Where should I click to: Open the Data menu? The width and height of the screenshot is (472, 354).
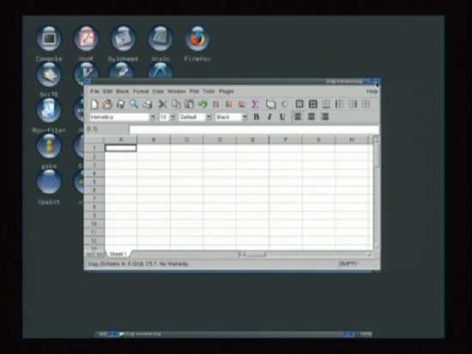pyautogui.click(x=158, y=91)
